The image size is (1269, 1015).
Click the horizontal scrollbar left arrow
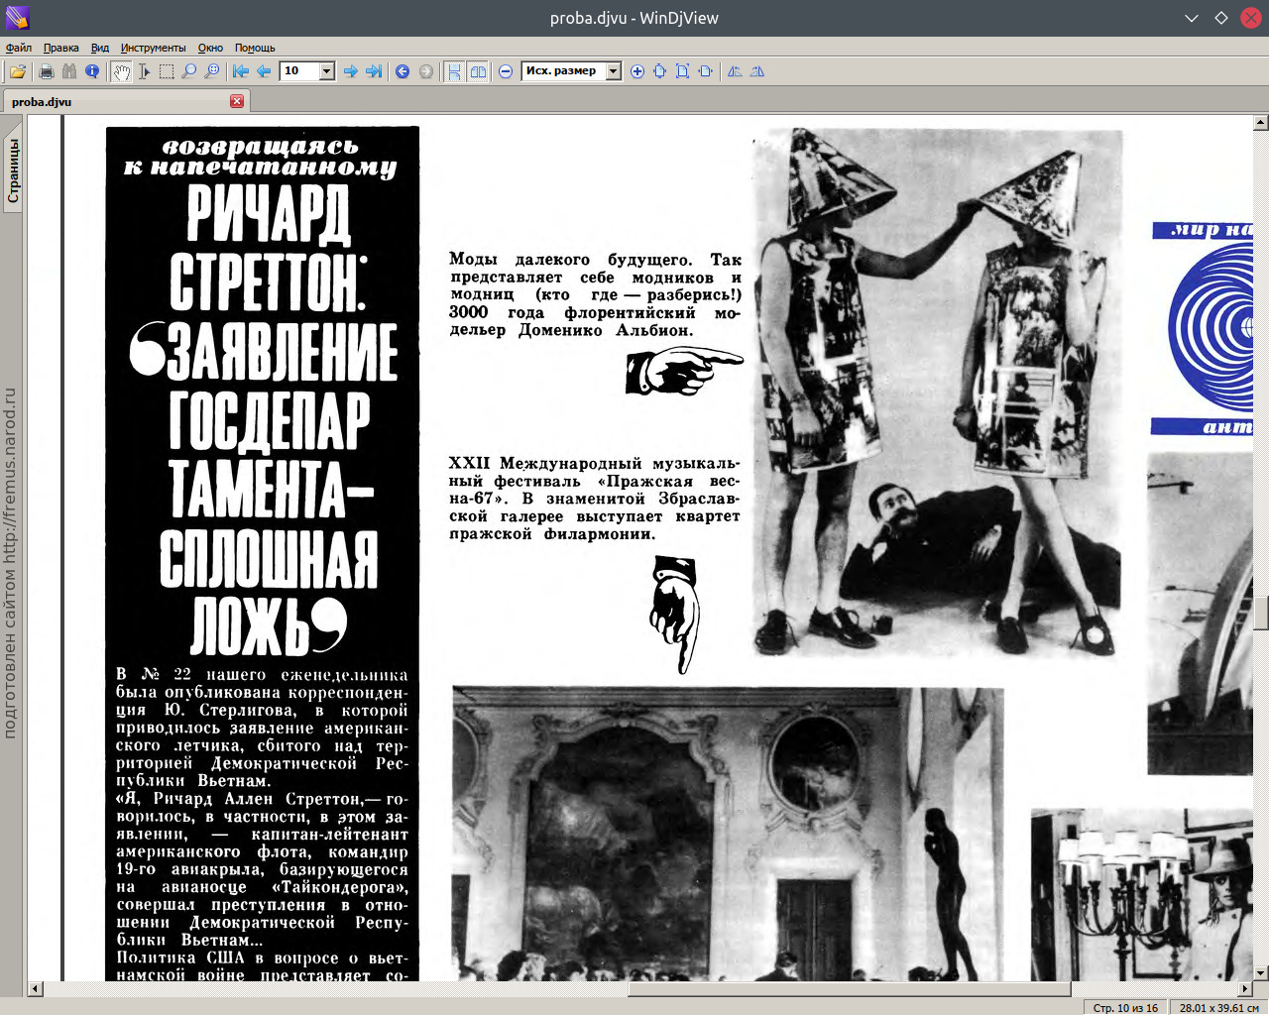35,988
